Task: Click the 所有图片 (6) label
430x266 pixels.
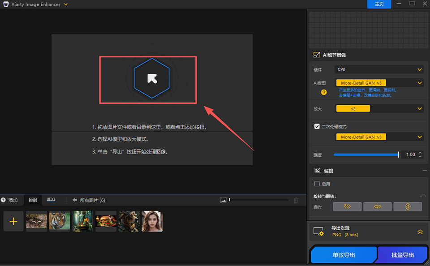Action: point(92,200)
